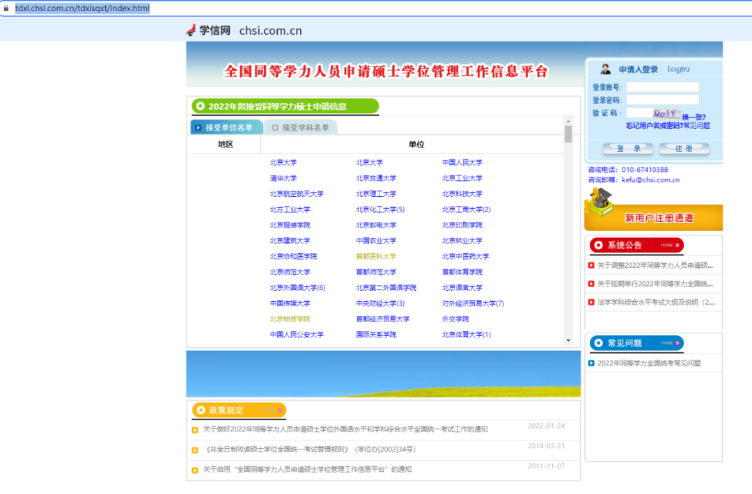752x494 pixels.
Task: Open 中国人民公安大学 link
Action: [297, 335]
